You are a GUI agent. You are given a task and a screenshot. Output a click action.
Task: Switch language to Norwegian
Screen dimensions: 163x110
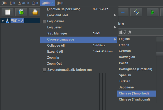[x=137, y=57]
